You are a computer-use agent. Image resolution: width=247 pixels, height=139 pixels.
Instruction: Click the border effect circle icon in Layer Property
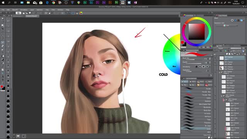[232, 20]
